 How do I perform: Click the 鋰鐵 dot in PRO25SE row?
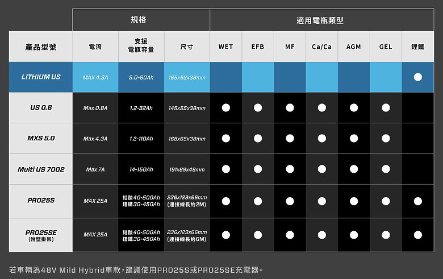pos(417,235)
